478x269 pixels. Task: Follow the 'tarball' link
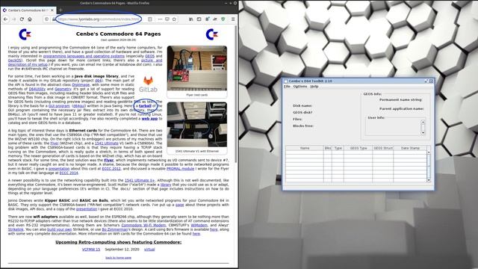click(145, 106)
